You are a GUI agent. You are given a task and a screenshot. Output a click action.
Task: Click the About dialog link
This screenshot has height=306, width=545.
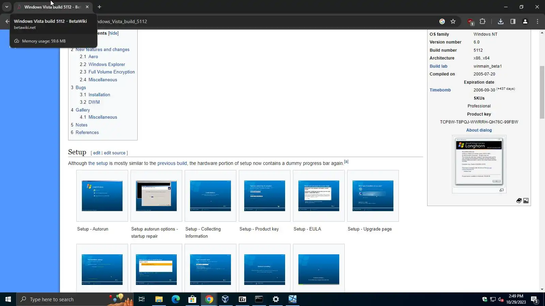point(479,130)
